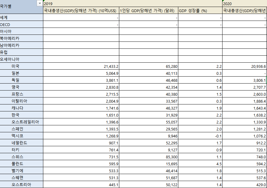Click the 748.0 2020 value for 스위스

pyautogui.click(x=245, y=157)
